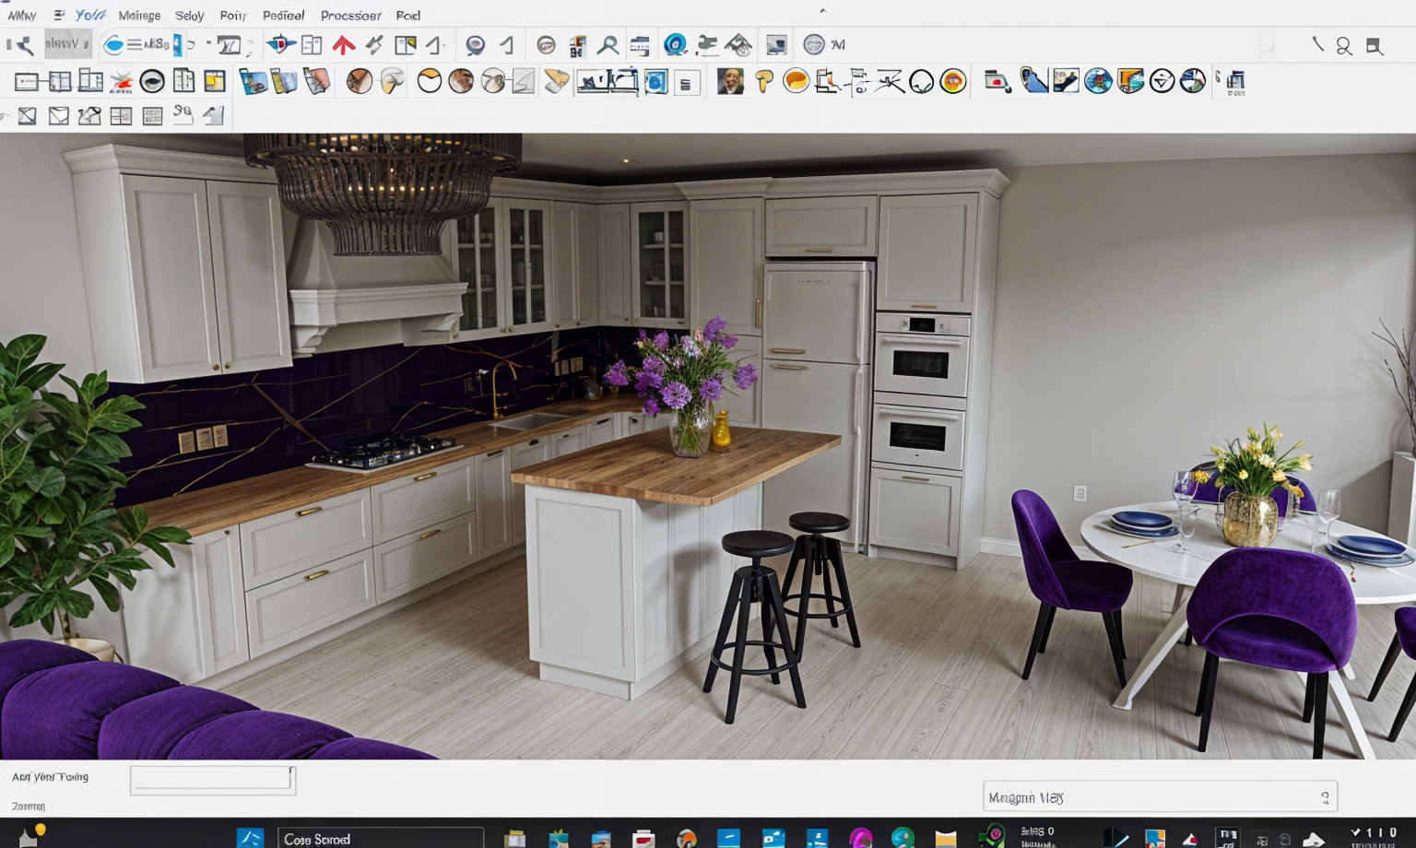Toggle the grey highlighted button at toolbar start

[x=67, y=44]
